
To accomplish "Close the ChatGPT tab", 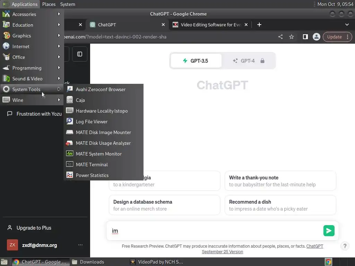I will (163, 25).
